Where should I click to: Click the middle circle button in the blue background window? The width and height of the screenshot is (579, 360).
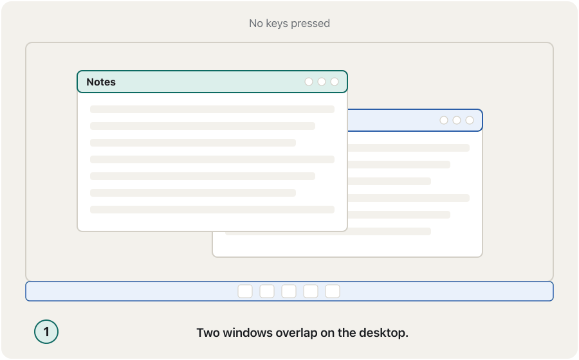point(457,120)
